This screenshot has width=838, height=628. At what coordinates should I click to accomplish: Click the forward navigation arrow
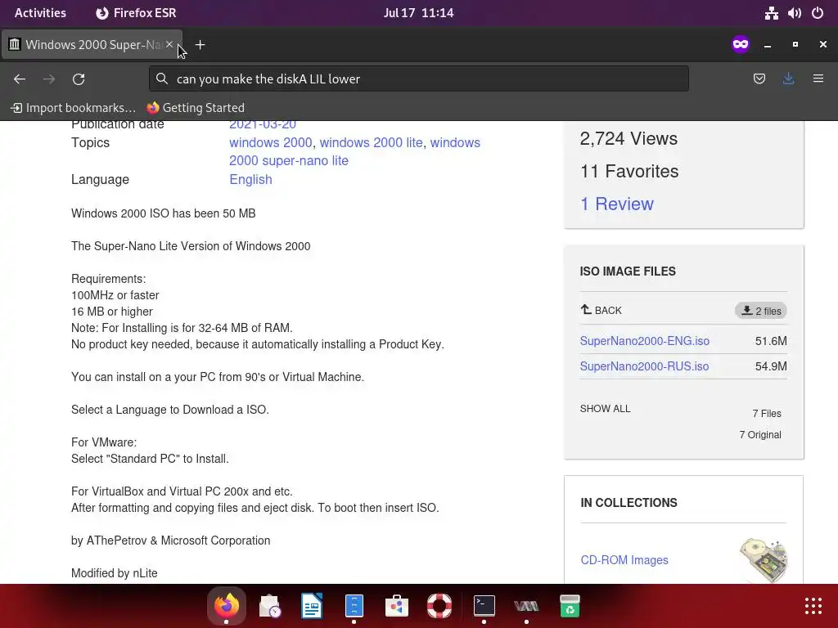coord(49,79)
